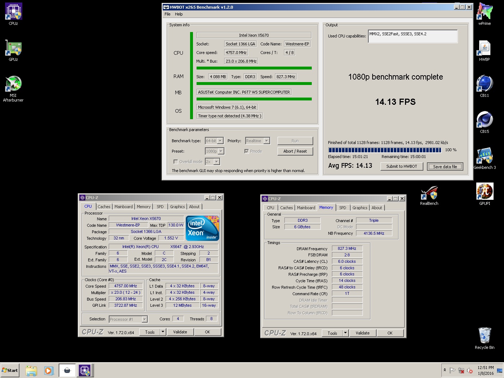Switch to Mainboard tab in left CPU-Z
The image size is (504, 378).
(x=123, y=207)
